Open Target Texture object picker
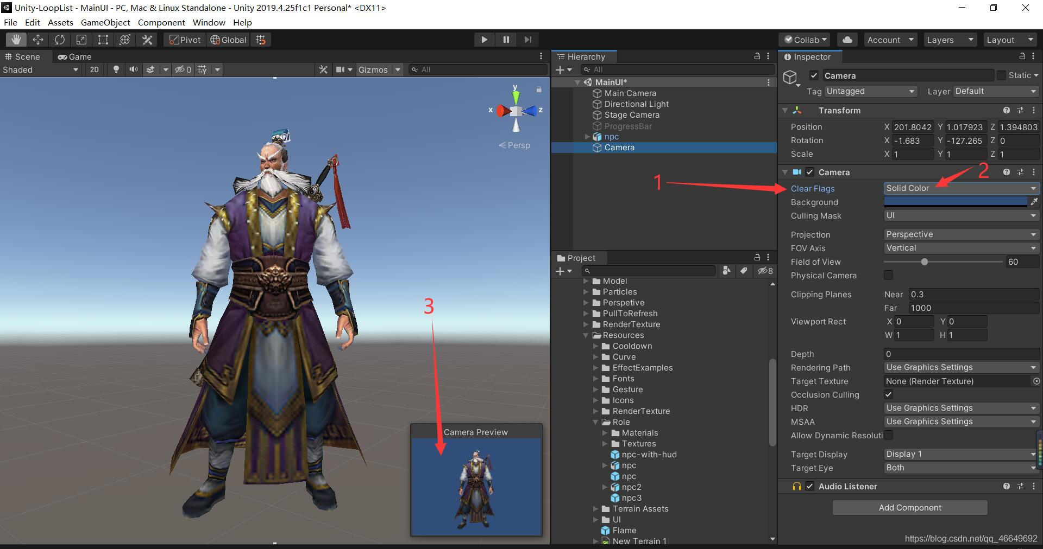This screenshot has width=1043, height=549. coord(1036,381)
